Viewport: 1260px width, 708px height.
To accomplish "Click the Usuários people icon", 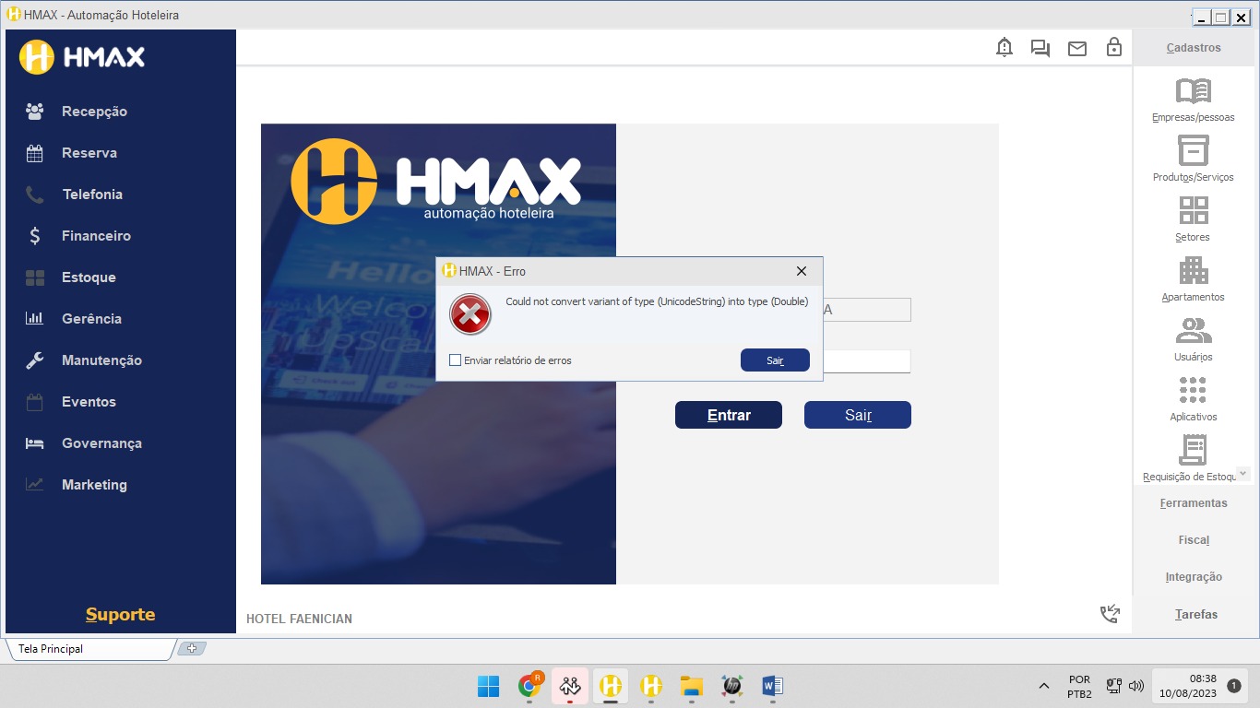I will [1193, 330].
